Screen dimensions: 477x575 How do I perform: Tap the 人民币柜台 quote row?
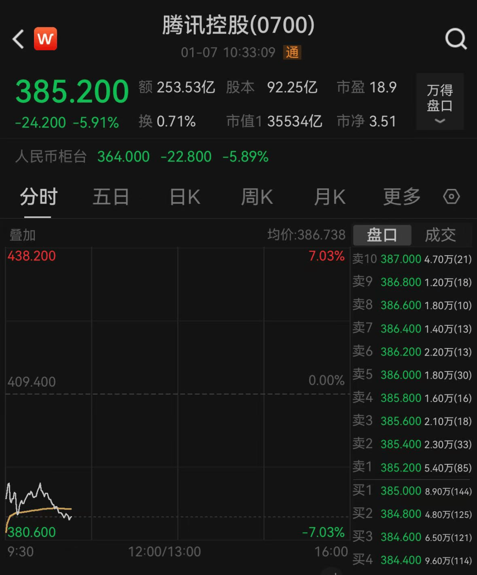tap(238, 157)
